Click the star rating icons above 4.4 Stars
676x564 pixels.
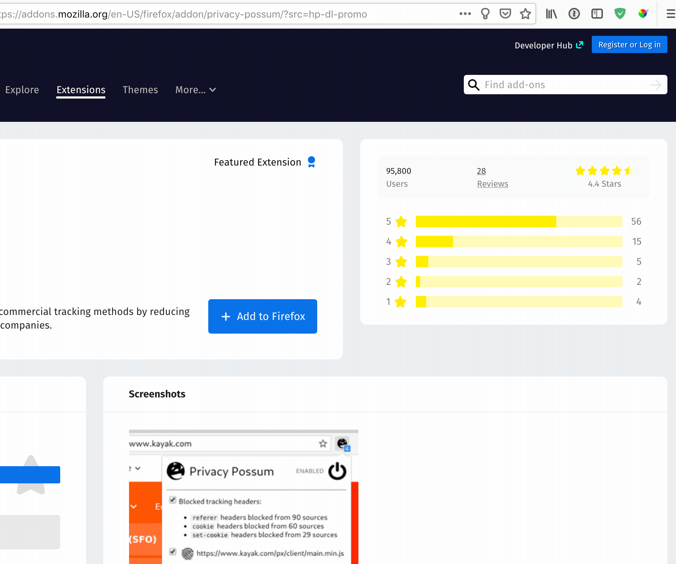point(604,171)
